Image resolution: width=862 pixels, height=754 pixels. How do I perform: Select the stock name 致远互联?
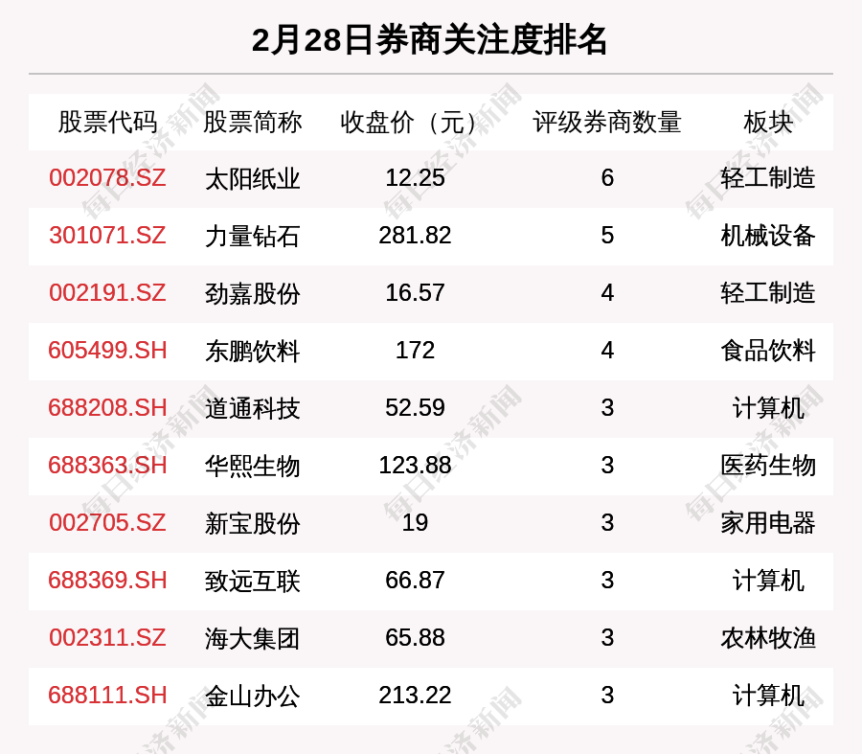click(x=252, y=582)
